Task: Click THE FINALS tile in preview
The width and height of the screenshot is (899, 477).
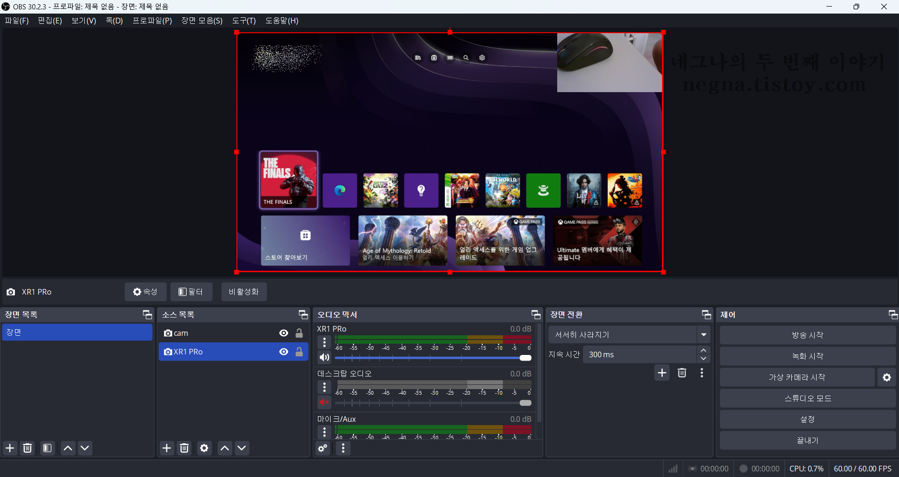Action: [x=289, y=180]
